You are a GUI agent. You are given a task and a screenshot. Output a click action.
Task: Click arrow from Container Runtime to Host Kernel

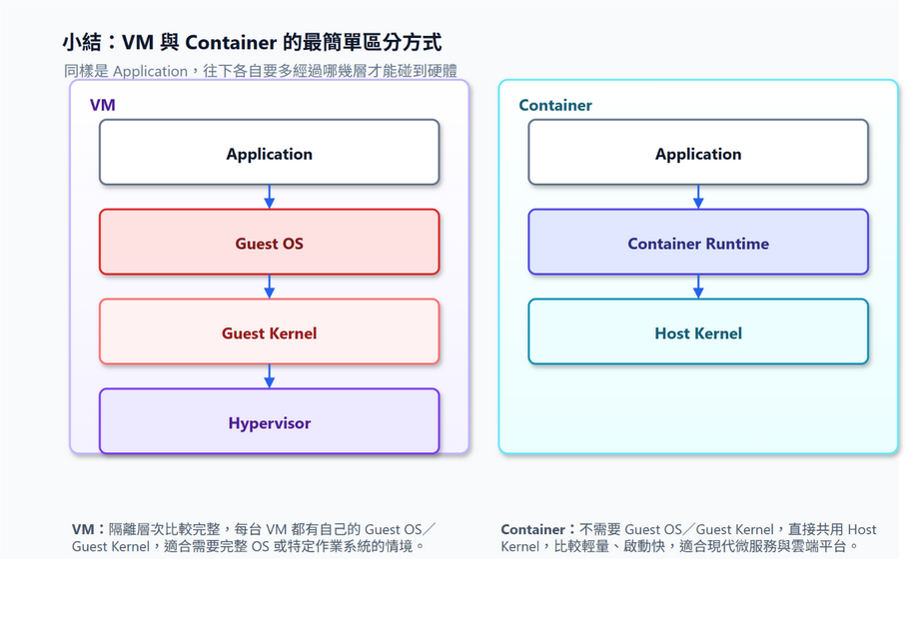pos(698,287)
